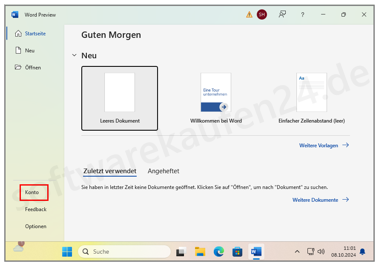The image size is (379, 266).
Task: Switch to the Angeheftet tab
Action: pyautogui.click(x=163, y=171)
